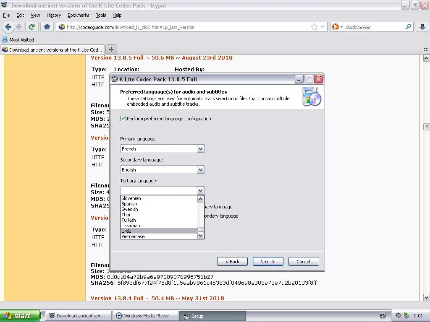The width and height of the screenshot is (430, 322).
Task: Select Swedish from the language list
Action: coord(159,209)
